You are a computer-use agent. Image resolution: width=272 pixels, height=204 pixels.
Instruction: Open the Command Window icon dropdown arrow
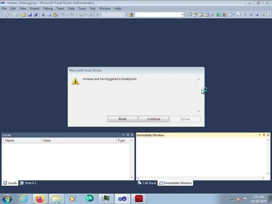tap(235, 15)
